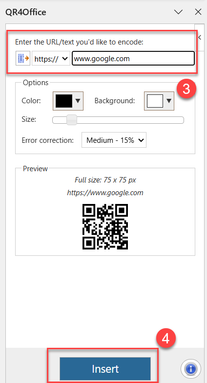The height and width of the screenshot is (383, 207).
Task: Click the QR code preview image
Action: (105, 226)
